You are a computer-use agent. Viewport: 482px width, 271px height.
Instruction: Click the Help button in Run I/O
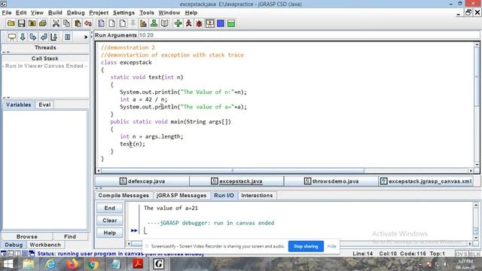click(109, 233)
